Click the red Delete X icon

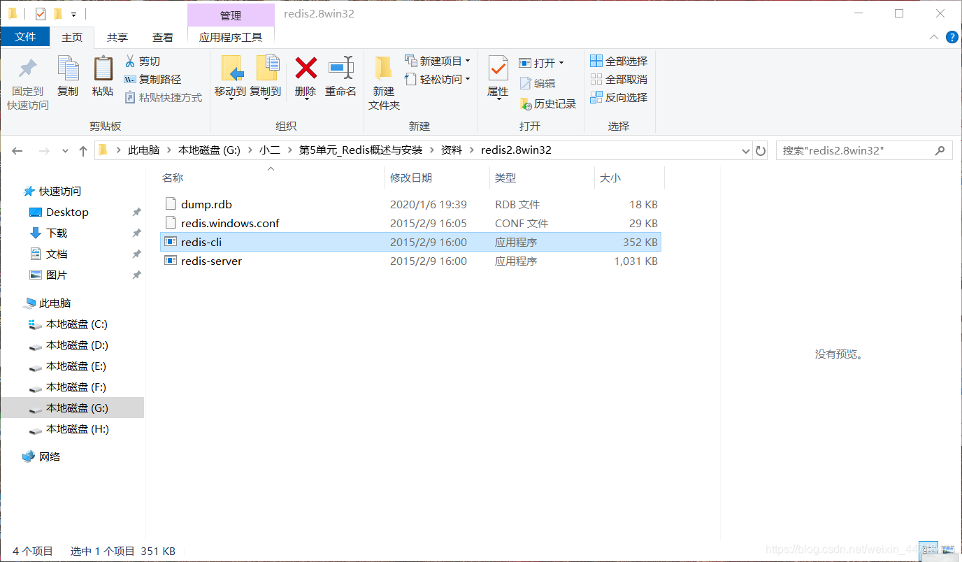coord(306,69)
